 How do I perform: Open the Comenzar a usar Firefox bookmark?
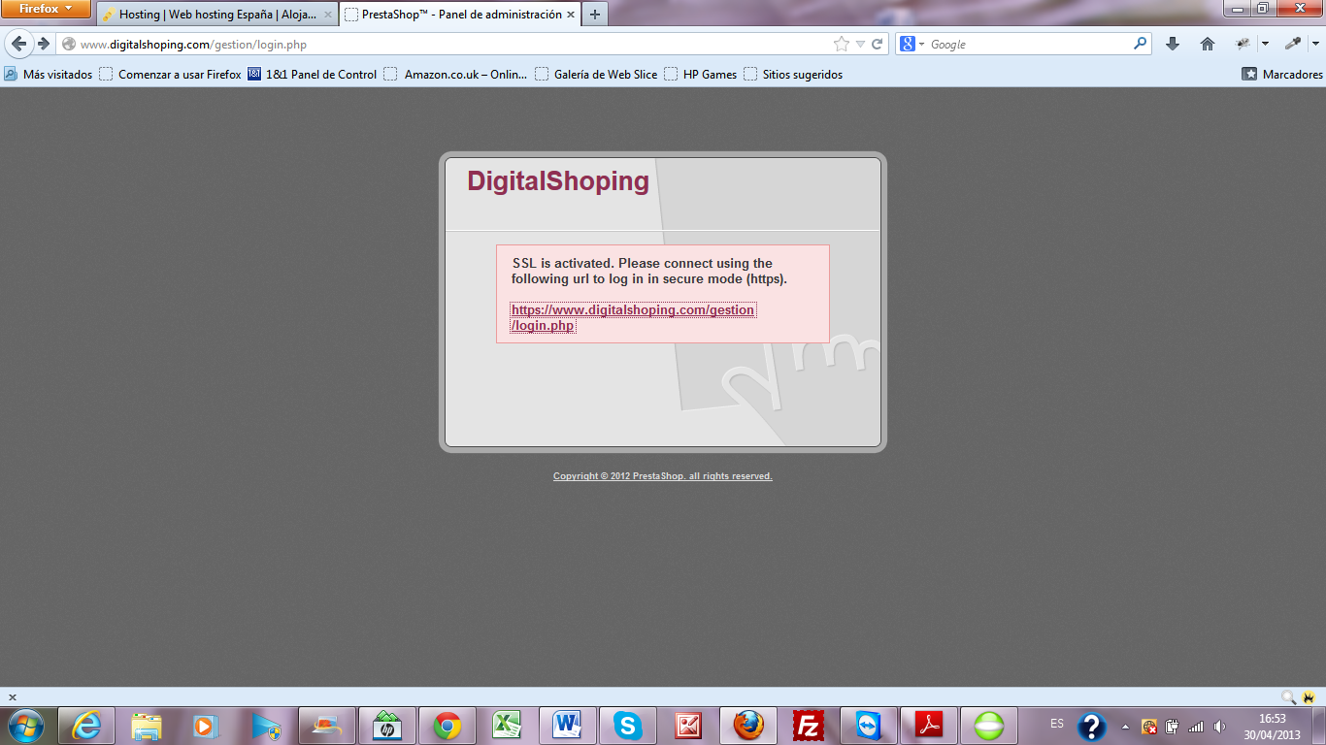(x=171, y=75)
